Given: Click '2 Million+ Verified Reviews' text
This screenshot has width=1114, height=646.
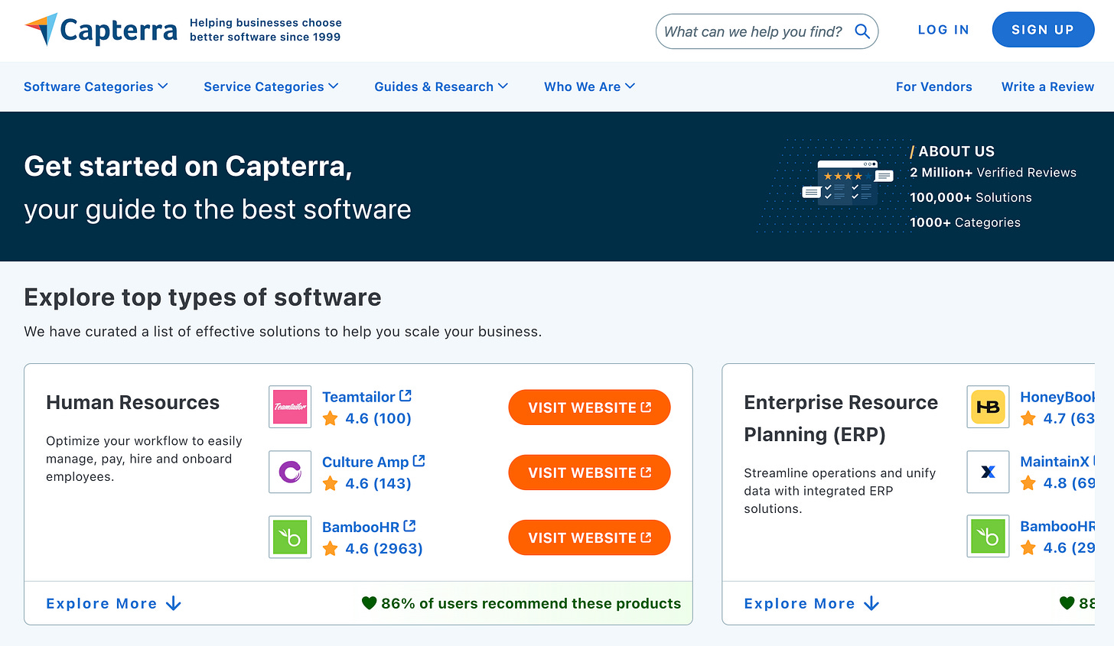Looking at the screenshot, I should coord(993,173).
